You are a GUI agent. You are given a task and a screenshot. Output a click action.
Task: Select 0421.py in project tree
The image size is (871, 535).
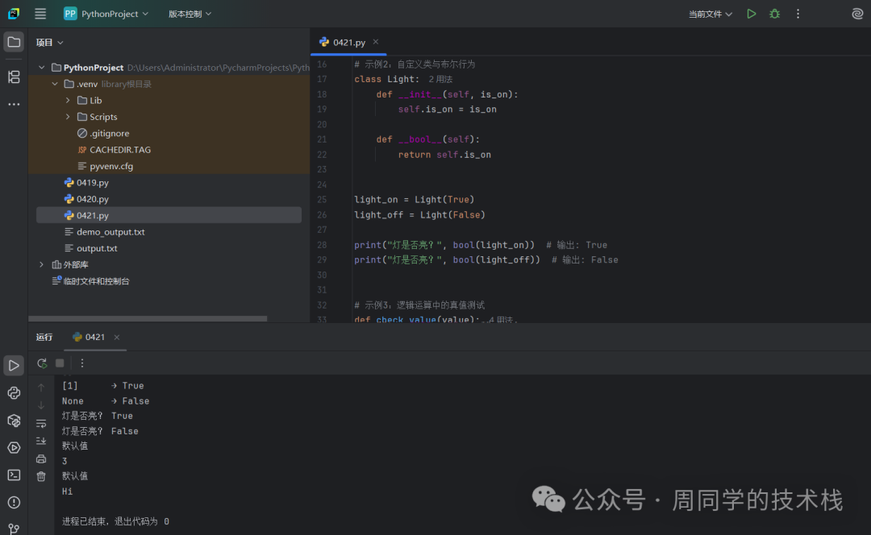[x=169, y=215]
